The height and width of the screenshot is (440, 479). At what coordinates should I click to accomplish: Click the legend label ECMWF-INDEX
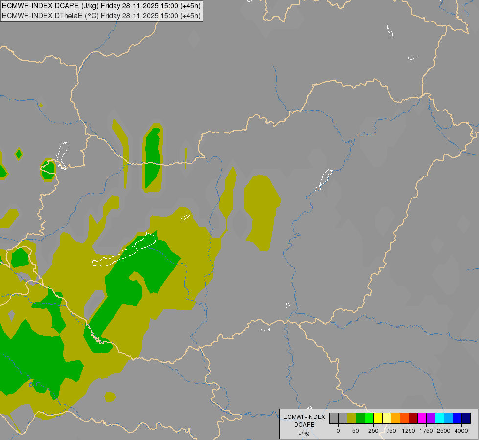pyautogui.click(x=304, y=417)
